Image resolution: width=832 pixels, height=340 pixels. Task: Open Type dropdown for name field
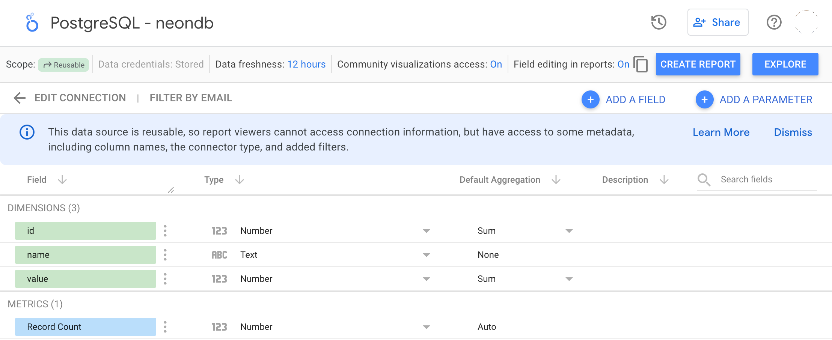tap(426, 255)
